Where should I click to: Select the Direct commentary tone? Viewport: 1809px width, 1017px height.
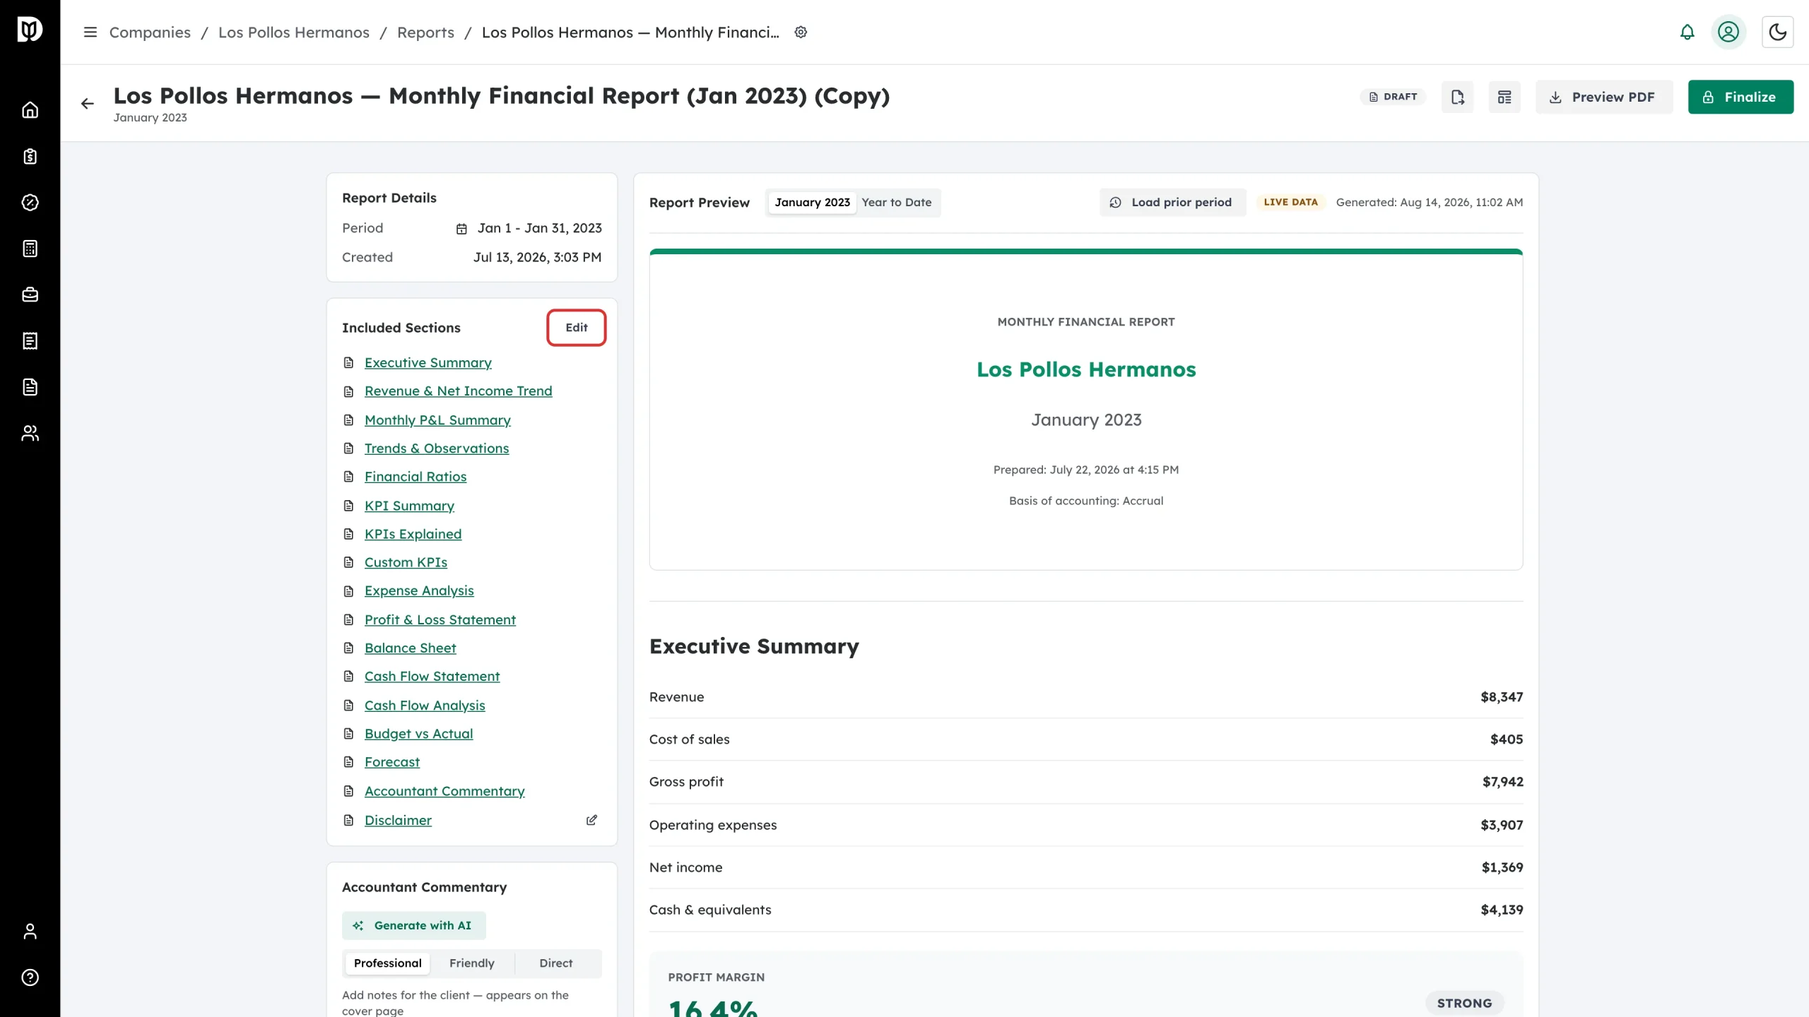pos(556,963)
